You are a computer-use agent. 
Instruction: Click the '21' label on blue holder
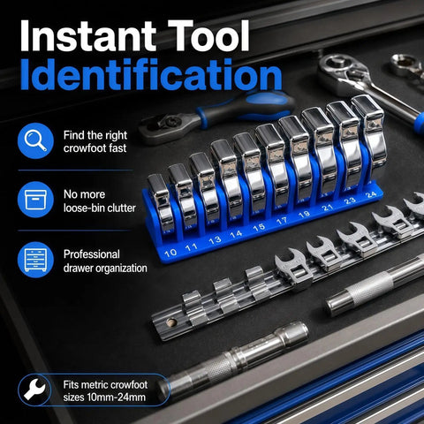[x=327, y=208]
